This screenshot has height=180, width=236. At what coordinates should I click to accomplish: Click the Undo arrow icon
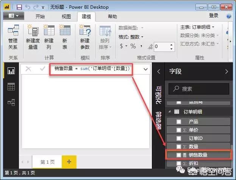[x=28, y=7]
